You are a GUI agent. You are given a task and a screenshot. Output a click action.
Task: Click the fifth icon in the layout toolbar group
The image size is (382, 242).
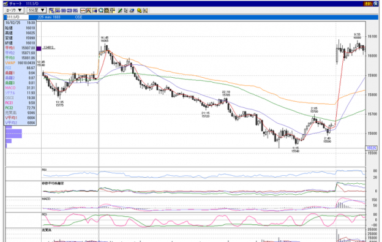75,10
